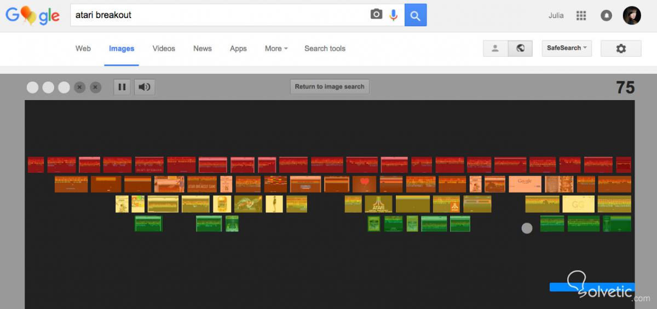Open search by image camera icon
This screenshot has width=657, height=309.
(x=376, y=15)
